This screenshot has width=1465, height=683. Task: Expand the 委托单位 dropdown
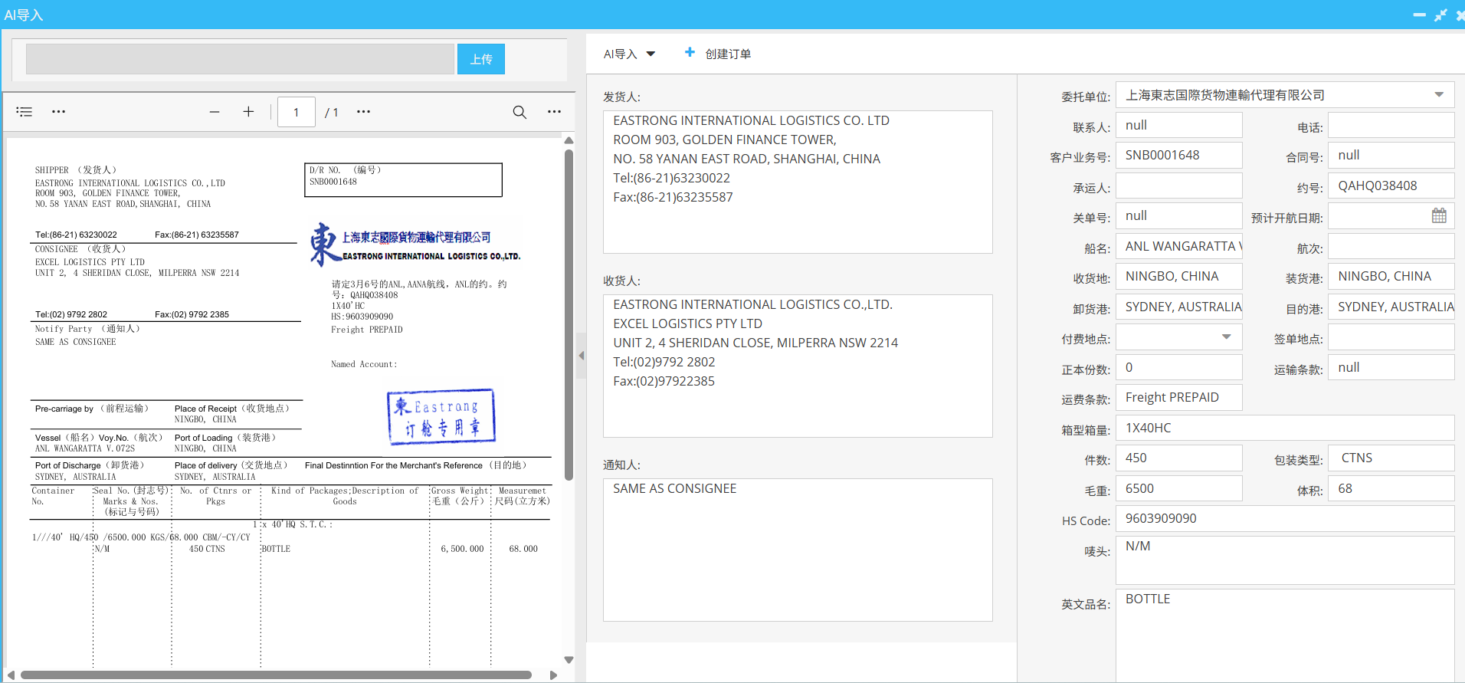pos(1439,95)
